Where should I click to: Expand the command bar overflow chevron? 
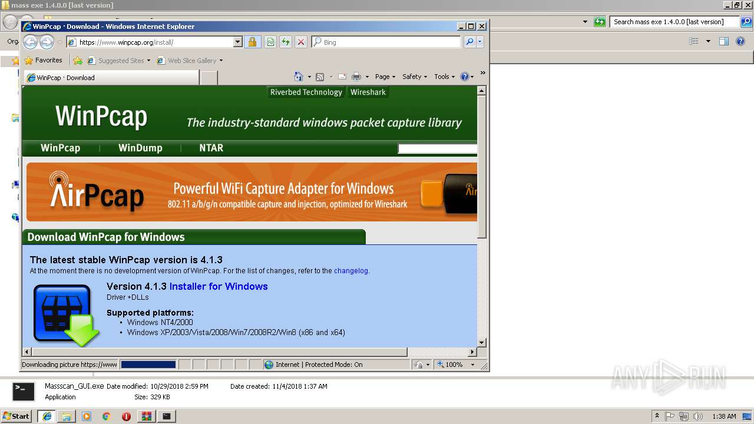[482, 74]
